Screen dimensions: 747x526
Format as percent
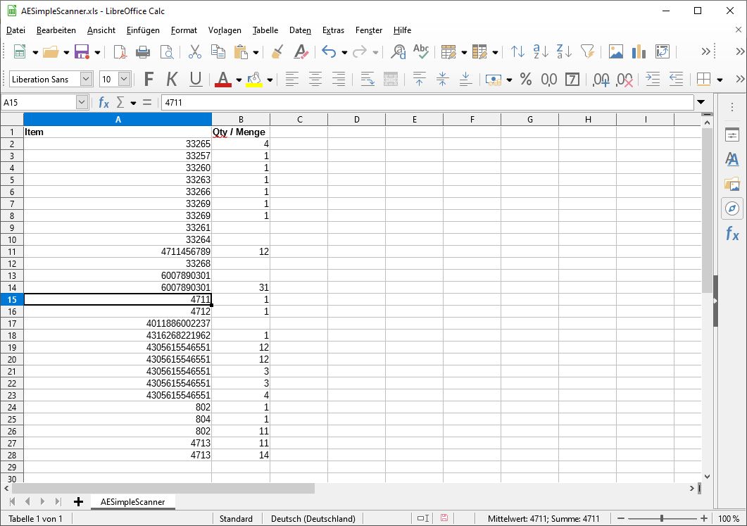[526, 79]
